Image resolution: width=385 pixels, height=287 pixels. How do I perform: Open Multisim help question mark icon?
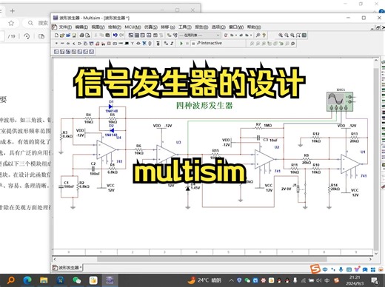(264, 36)
